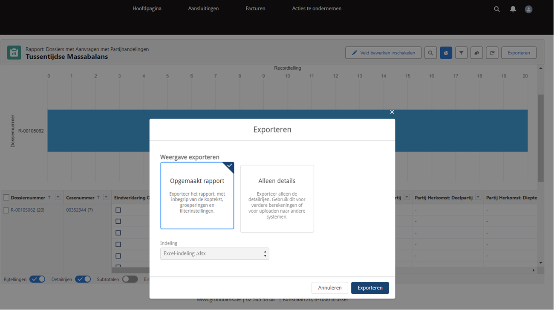This screenshot has width=554, height=310.
Task: Check the R-00105062 row checkbox
Action: (6, 210)
